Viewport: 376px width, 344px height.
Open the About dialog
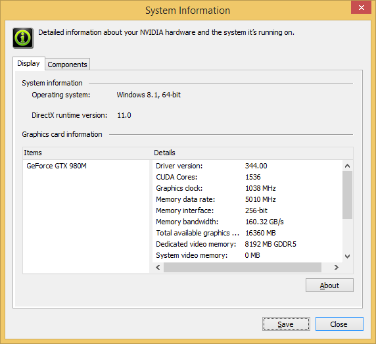(x=329, y=285)
